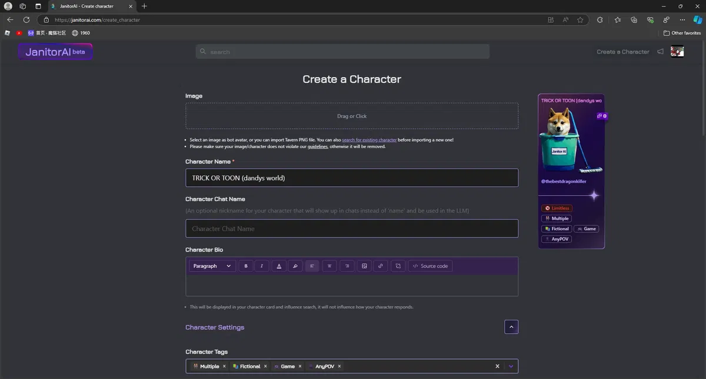The height and width of the screenshot is (379, 706).
Task: Click the highlight background color icon
Action: coord(295,266)
